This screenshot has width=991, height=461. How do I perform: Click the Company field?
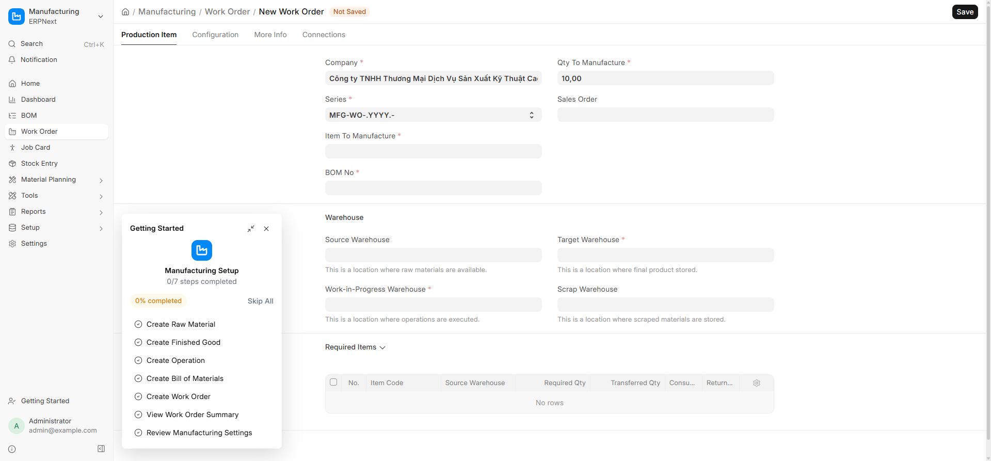point(434,78)
